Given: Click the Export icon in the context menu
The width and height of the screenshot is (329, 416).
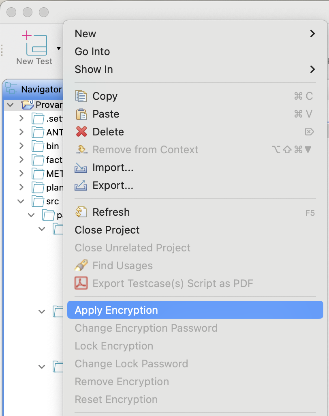Looking at the screenshot, I should coord(81,185).
